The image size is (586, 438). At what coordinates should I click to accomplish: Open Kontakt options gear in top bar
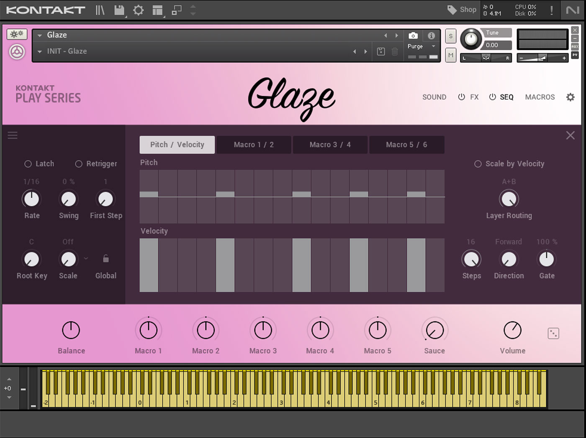pyautogui.click(x=138, y=10)
